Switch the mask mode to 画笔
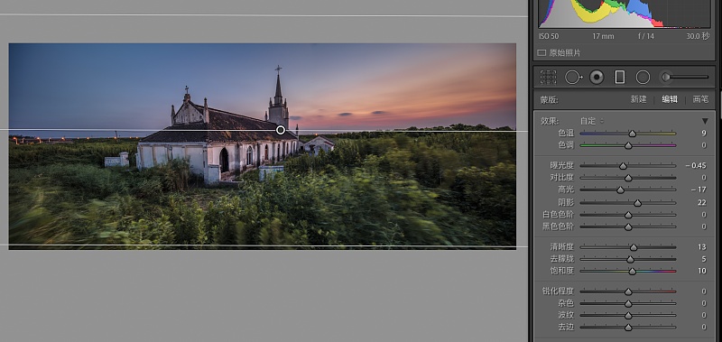The width and height of the screenshot is (722, 342). (700, 99)
